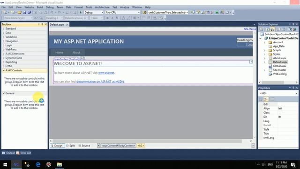Click Refresh icon in Solution Explorer toolbar
This screenshot has width=300, height=169.
[x=267, y=29]
